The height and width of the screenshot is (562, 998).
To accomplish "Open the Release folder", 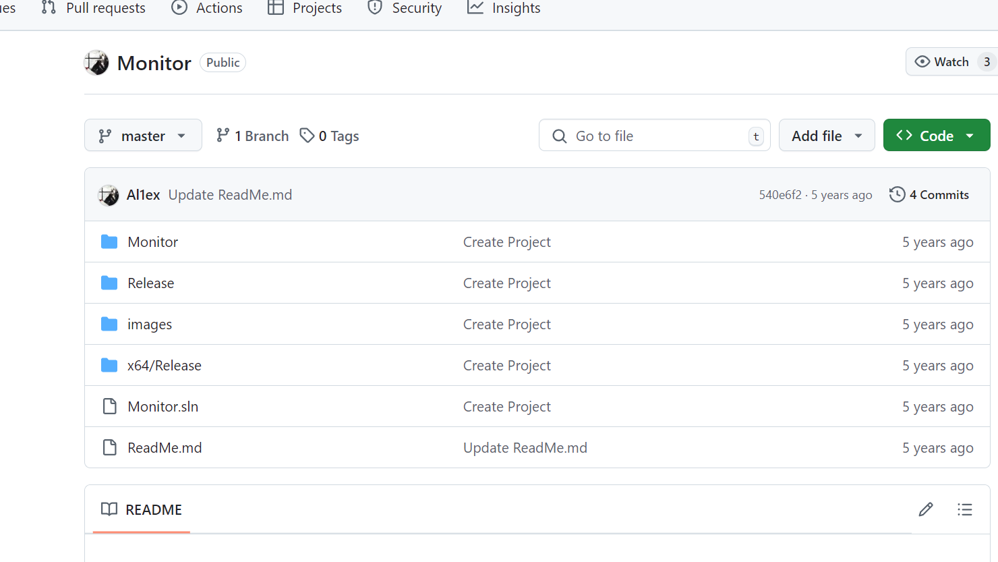I will [x=151, y=283].
